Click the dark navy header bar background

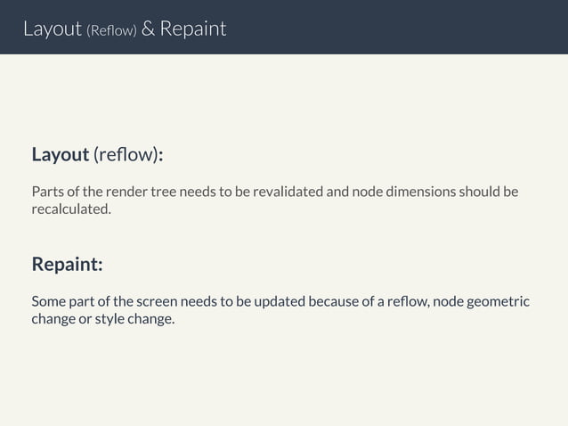tap(399, 28)
